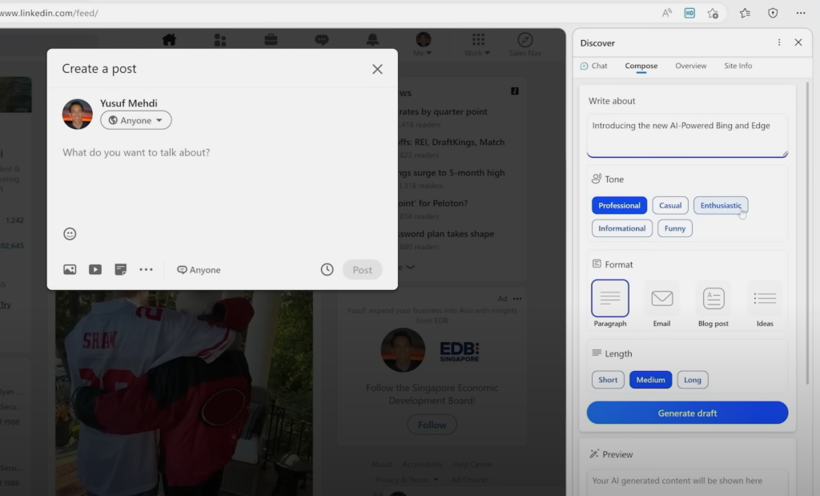
Task: Add a video to the post
Action: click(95, 269)
